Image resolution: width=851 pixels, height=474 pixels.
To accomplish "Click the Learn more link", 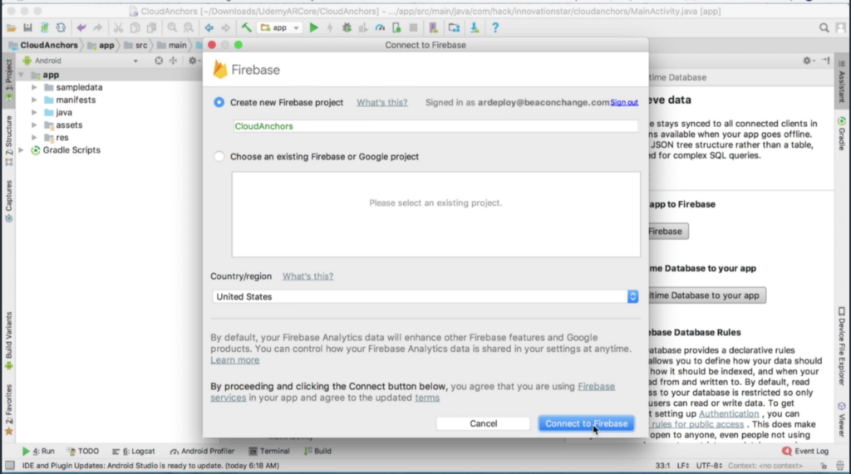I will point(235,360).
